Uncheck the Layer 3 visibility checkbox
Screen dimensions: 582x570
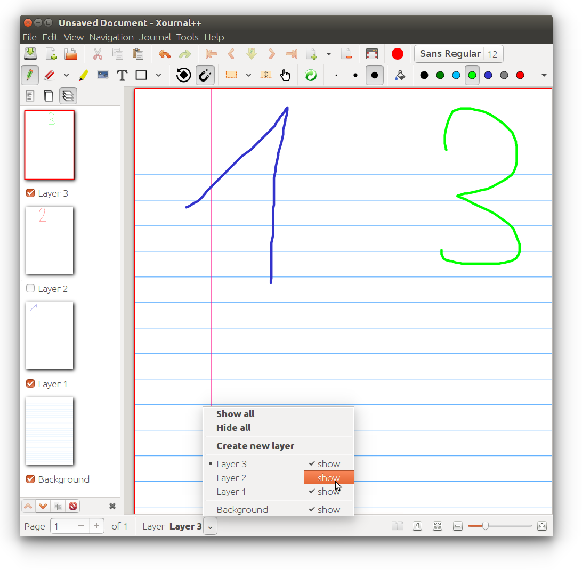30,193
